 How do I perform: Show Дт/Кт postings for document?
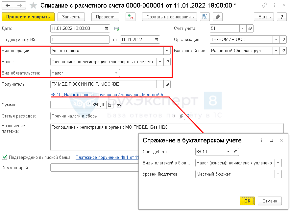point(131,17)
